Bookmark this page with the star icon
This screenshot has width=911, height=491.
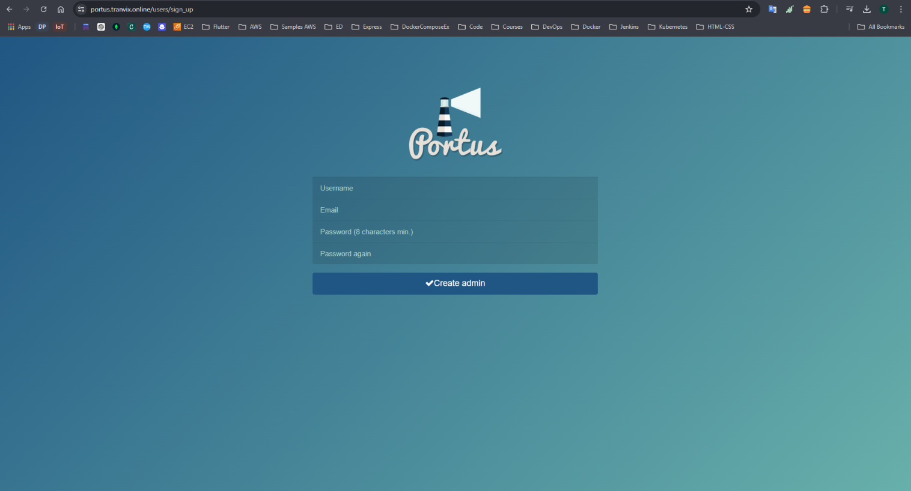coord(749,10)
